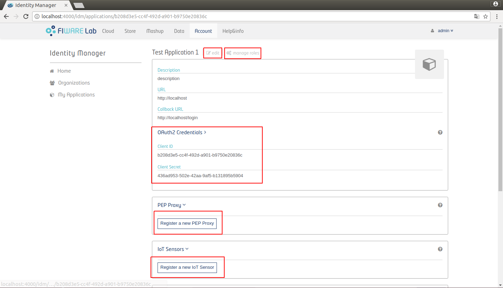Click the Chrome profile icon at the top right
503x288 pixels.
tap(495, 4)
